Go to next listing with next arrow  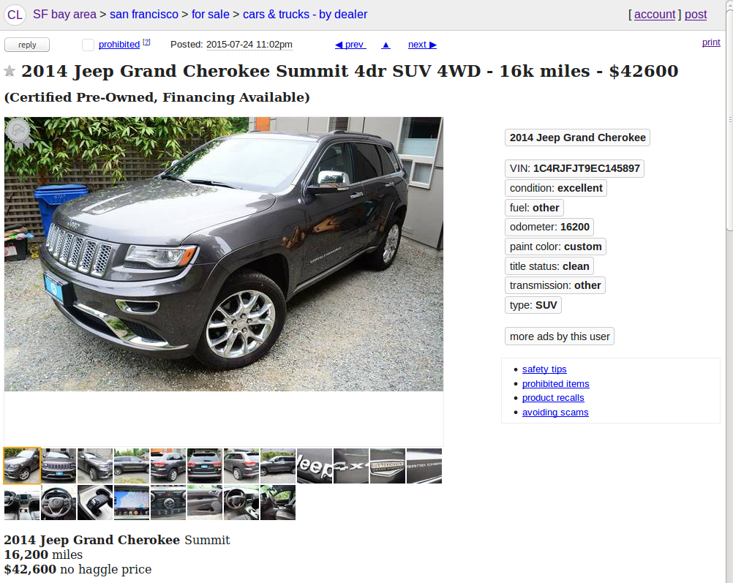[x=422, y=45]
